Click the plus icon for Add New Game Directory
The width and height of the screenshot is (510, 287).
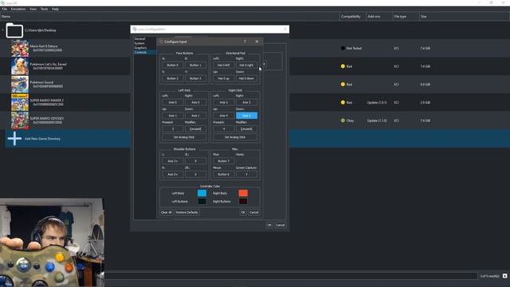click(14, 139)
